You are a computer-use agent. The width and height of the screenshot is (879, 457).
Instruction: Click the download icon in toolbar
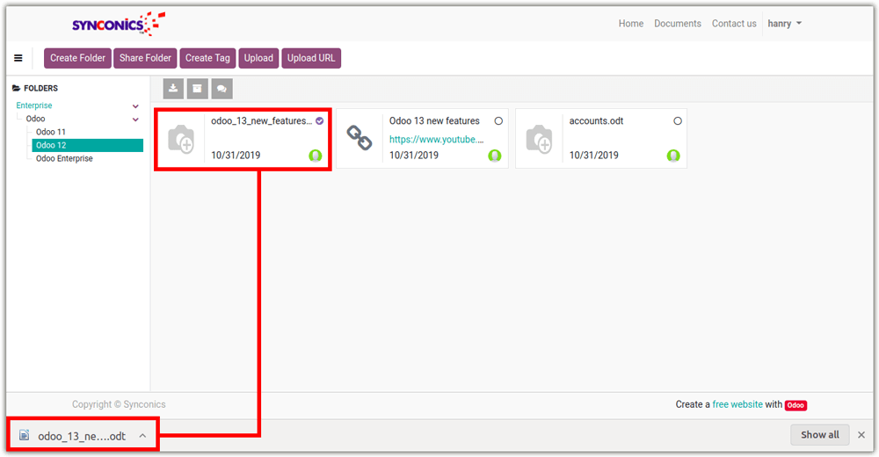(x=173, y=89)
